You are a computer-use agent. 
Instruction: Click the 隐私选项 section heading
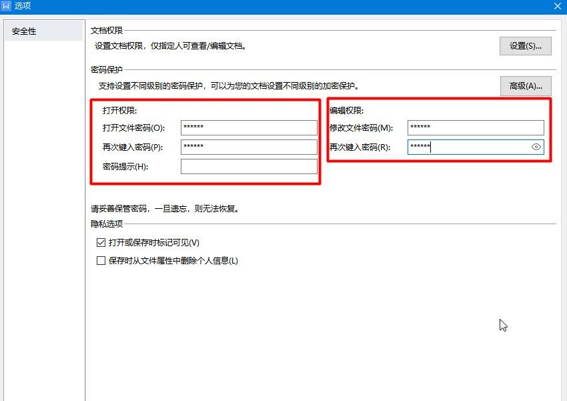click(105, 224)
